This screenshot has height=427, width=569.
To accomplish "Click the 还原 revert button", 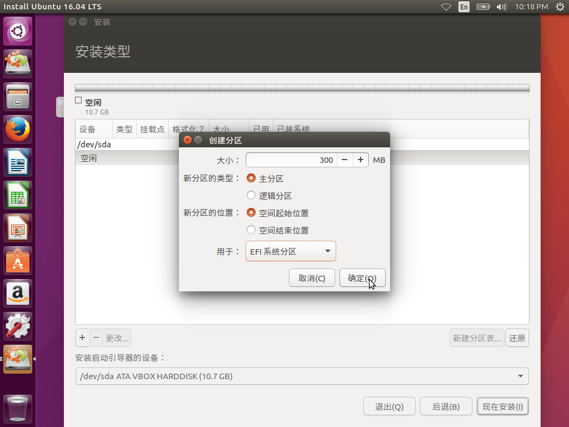I will [x=517, y=338].
